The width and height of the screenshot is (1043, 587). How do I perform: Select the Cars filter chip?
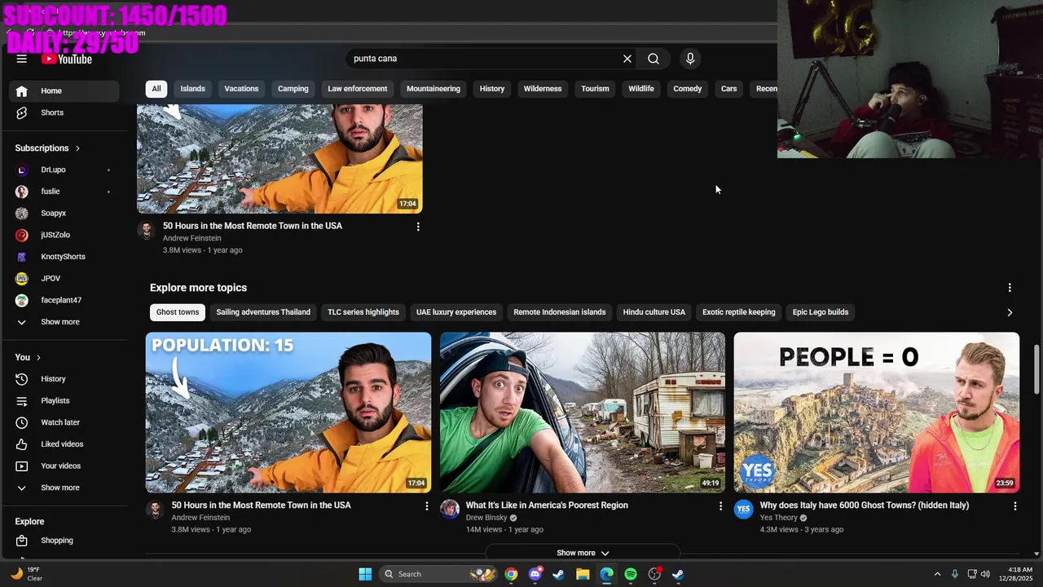pos(729,89)
